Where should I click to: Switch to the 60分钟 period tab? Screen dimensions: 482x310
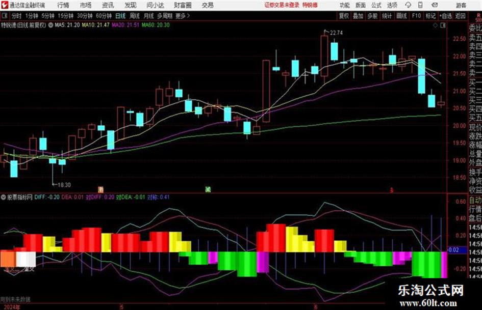click(104, 16)
